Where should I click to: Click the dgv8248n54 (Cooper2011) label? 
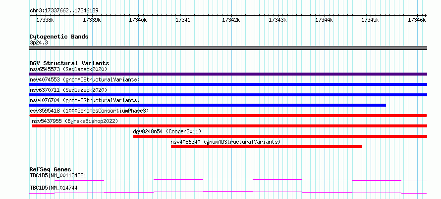tap(167, 131)
